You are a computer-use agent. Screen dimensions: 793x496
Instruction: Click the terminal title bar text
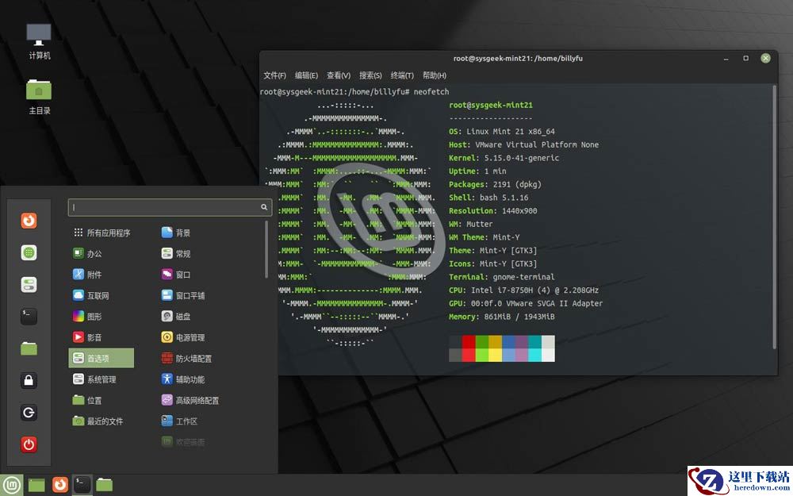click(518, 58)
